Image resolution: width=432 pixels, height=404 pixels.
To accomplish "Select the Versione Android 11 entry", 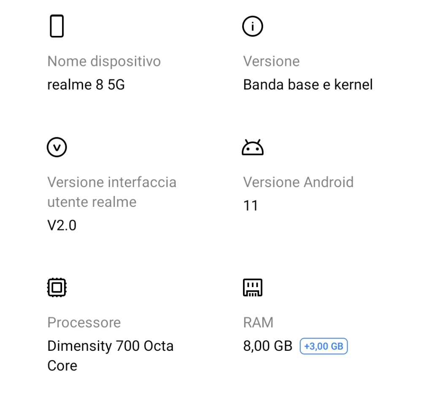I will 298,182.
